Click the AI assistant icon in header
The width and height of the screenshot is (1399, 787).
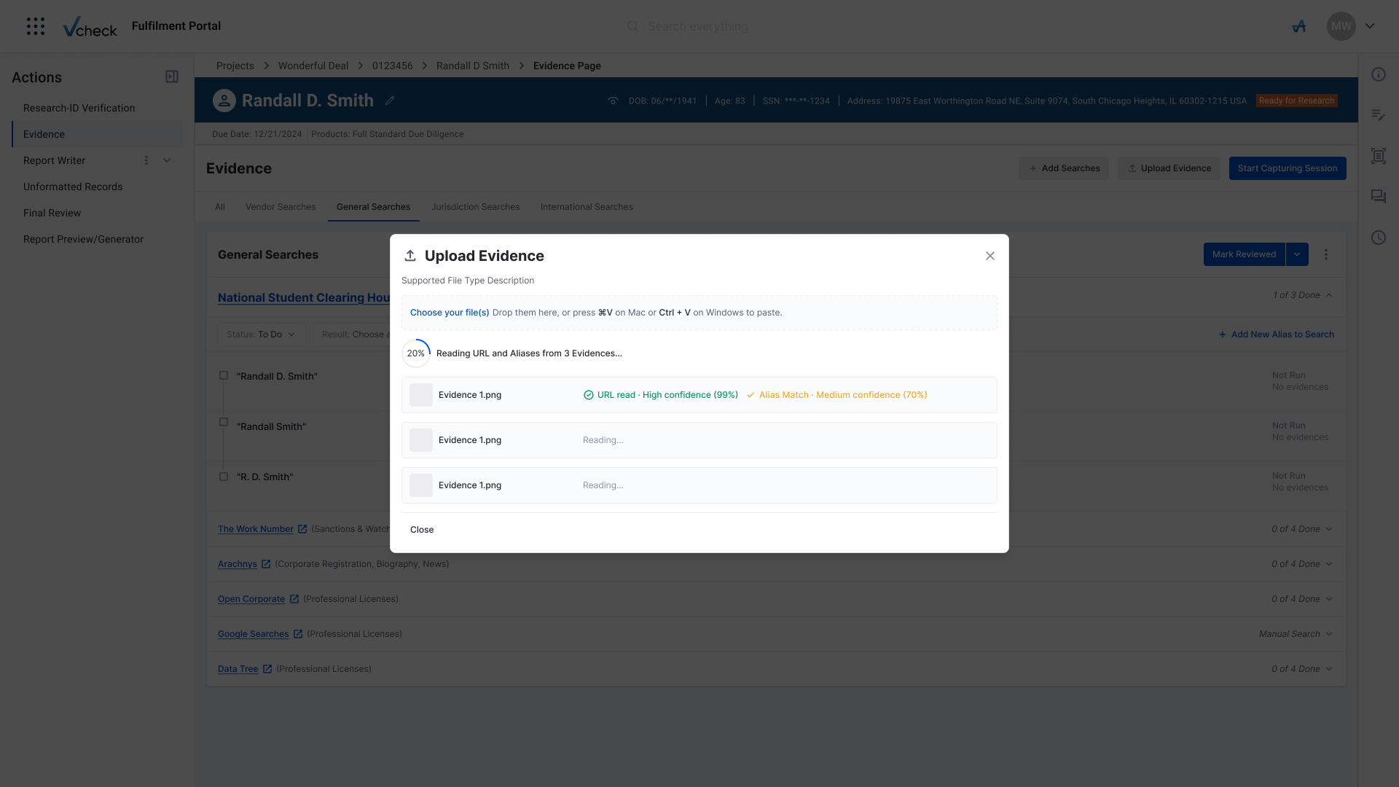1299,26
